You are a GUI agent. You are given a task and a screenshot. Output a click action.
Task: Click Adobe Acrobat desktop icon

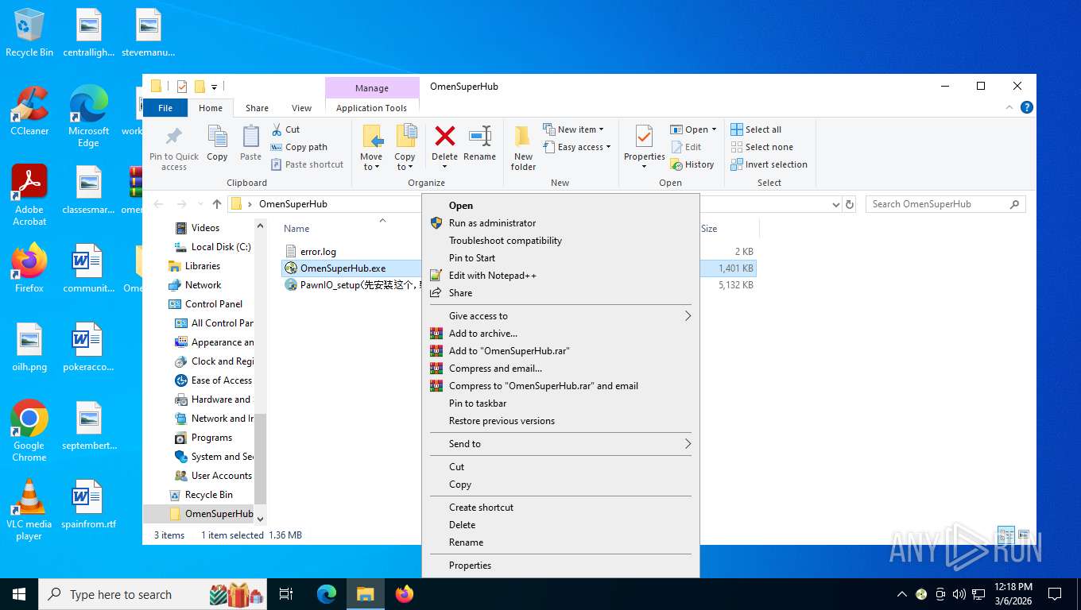[x=29, y=195]
